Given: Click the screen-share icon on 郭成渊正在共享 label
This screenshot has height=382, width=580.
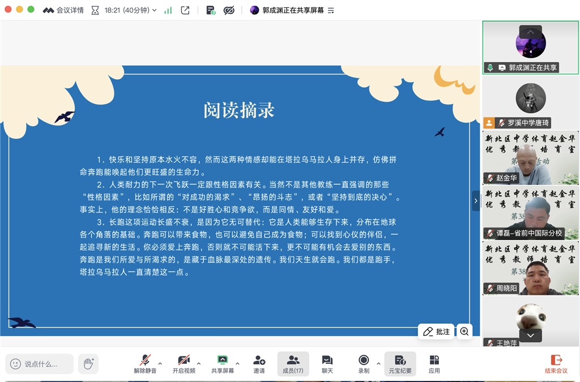Looking at the screenshot, I should 502,67.
